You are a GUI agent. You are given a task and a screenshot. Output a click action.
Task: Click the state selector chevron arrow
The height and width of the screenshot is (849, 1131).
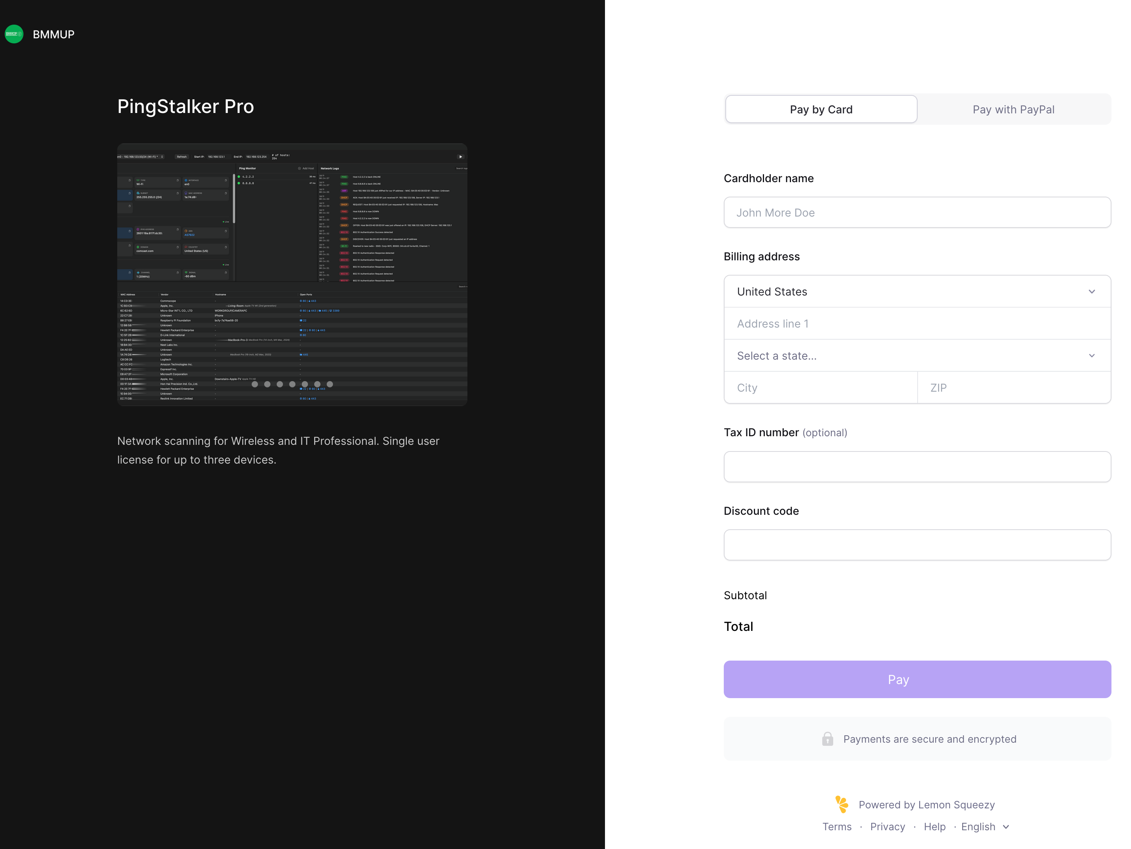(1091, 355)
